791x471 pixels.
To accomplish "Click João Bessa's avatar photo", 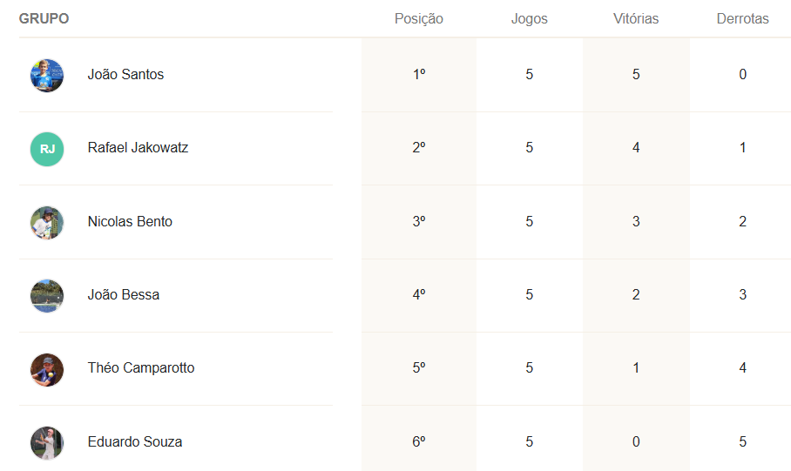I will tap(47, 296).
